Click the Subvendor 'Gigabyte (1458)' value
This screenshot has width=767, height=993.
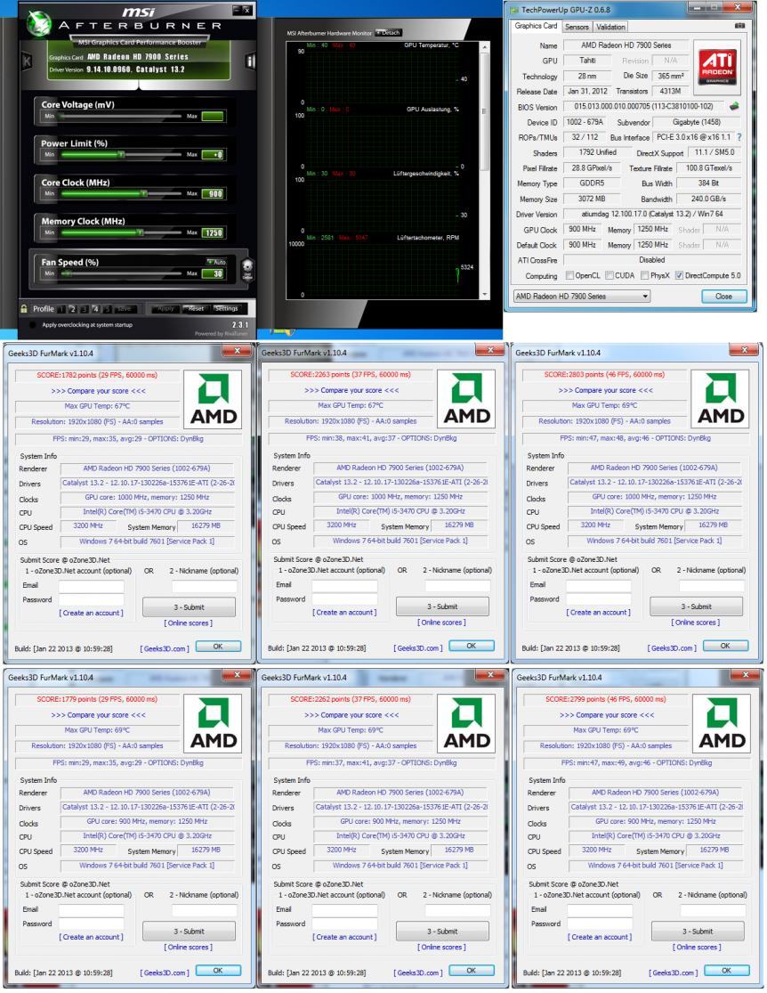pos(696,122)
